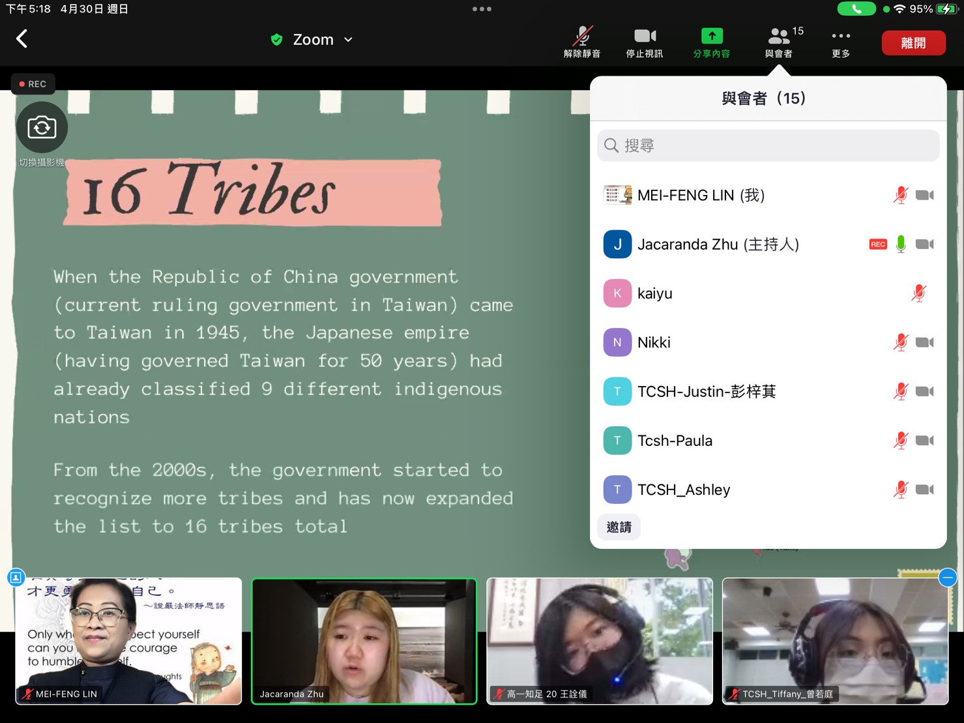The width and height of the screenshot is (964, 723).
Task: Open 分享內容 share content icon
Action: pos(711,42)
